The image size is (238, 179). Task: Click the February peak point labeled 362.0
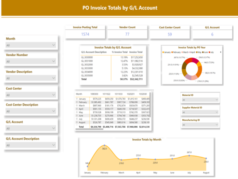pos(104,145)
